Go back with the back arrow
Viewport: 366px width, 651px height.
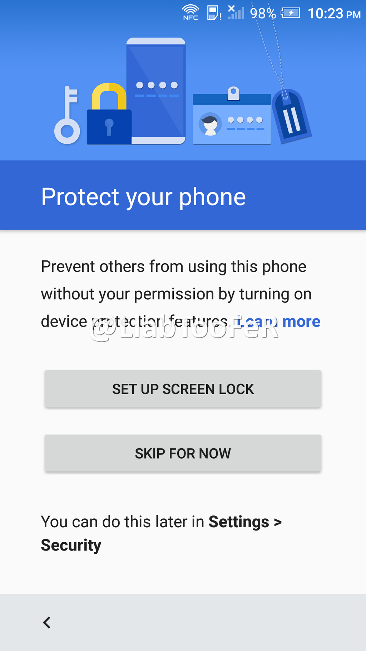(47, 622)
